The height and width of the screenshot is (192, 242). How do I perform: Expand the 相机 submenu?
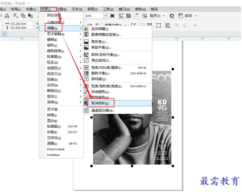point(80,45)
